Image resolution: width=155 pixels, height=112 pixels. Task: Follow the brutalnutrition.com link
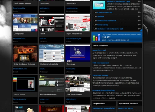[20, 69]
